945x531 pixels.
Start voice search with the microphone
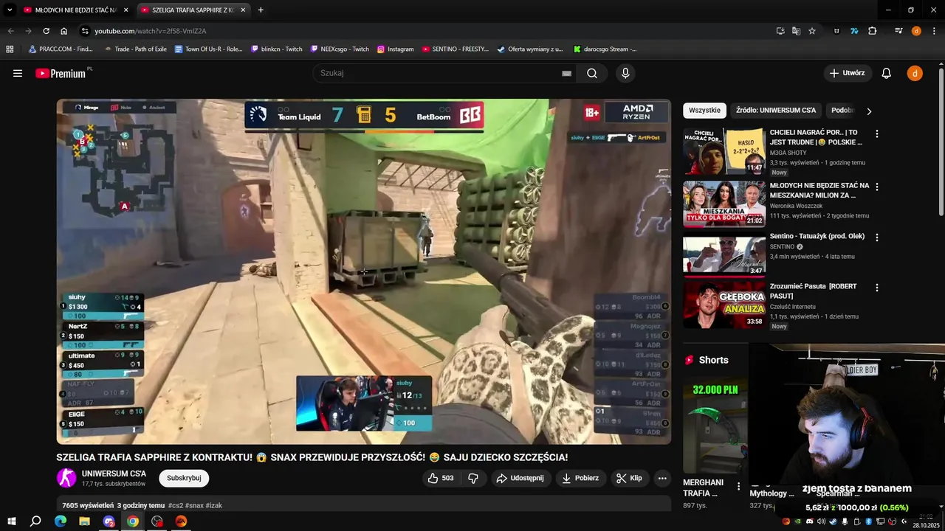pyautogui.click(x=625, y=73)
